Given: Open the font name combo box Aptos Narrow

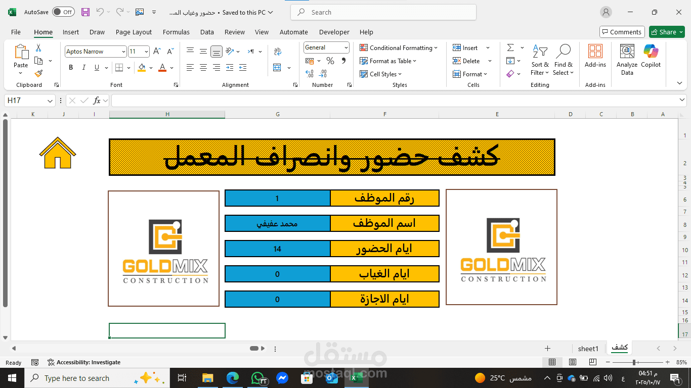Looking at the screenshot, I should pos(95,52).
